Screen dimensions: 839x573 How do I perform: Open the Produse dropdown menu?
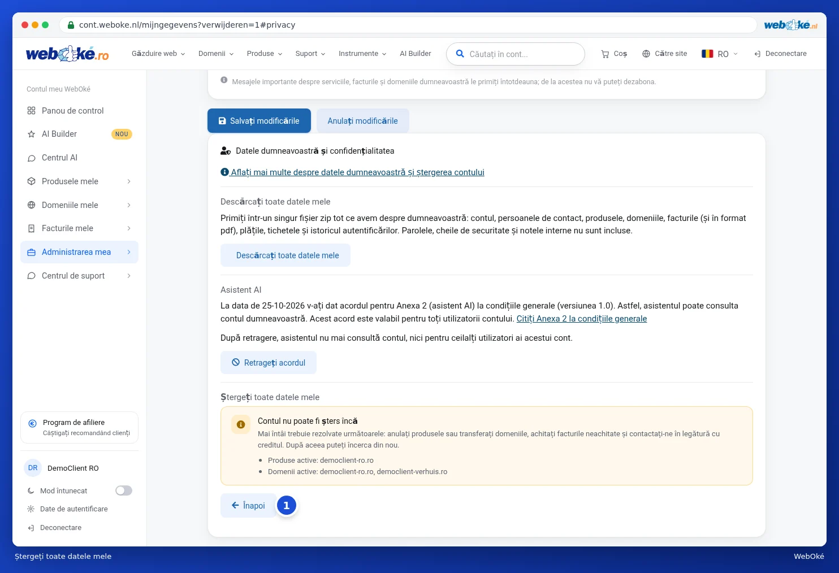[x=265, y=54]
